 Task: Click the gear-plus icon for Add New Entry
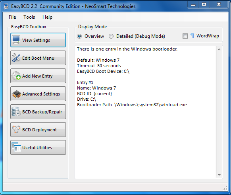pos(16,76)
